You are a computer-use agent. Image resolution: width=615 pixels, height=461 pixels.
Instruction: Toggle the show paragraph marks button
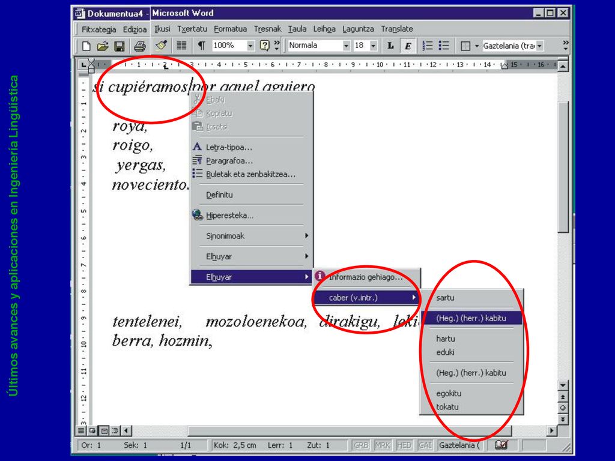click(x=201, y=46)
